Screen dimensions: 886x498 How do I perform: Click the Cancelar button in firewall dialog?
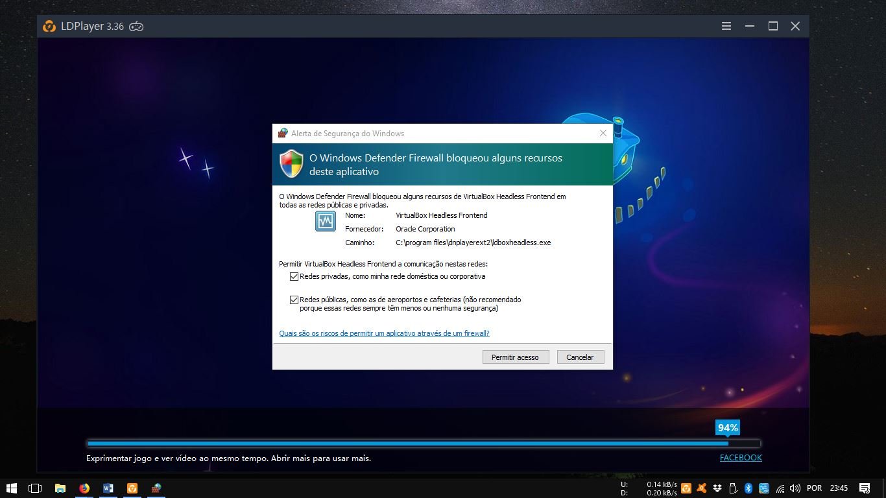[580, 357]
